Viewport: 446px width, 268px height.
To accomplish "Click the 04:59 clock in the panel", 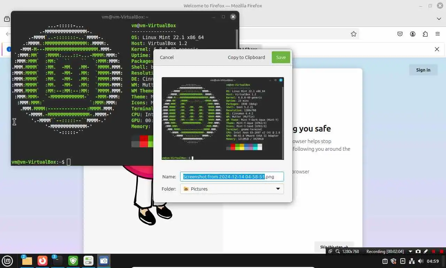I will [x=433, y=261].
